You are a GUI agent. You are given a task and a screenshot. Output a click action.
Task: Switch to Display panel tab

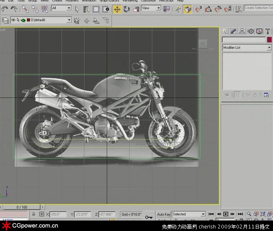pos(259,31)
